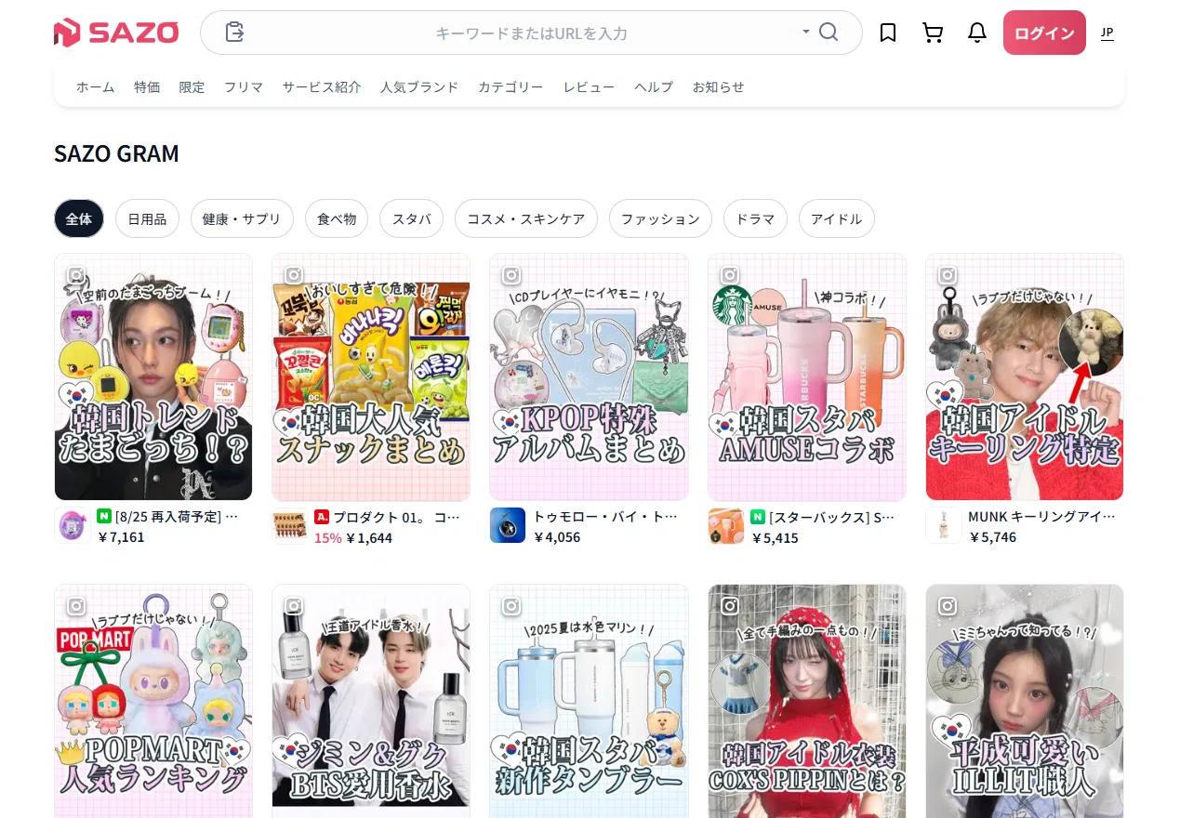1180x818 pixels.
Task: Open the JP language selector
Action: coord(1107,33)
